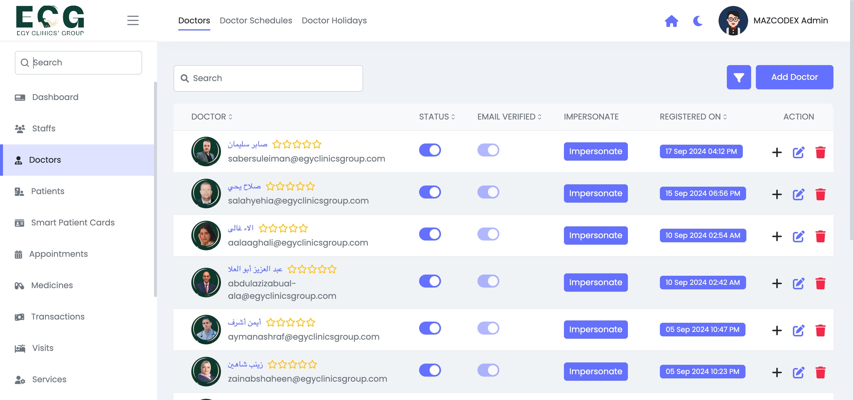
Task: Open Appointments in the sidebar
Action: (x=59, y=254)
